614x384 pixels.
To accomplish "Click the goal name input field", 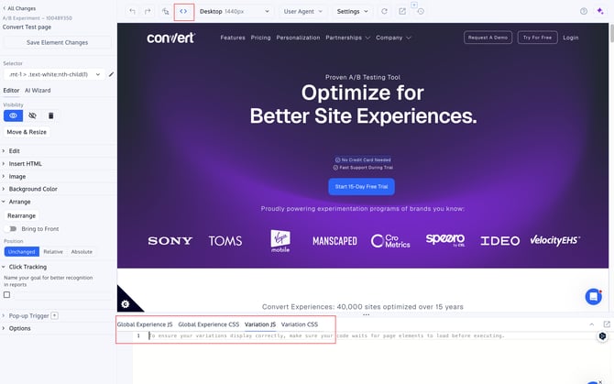I will point(62,295).
